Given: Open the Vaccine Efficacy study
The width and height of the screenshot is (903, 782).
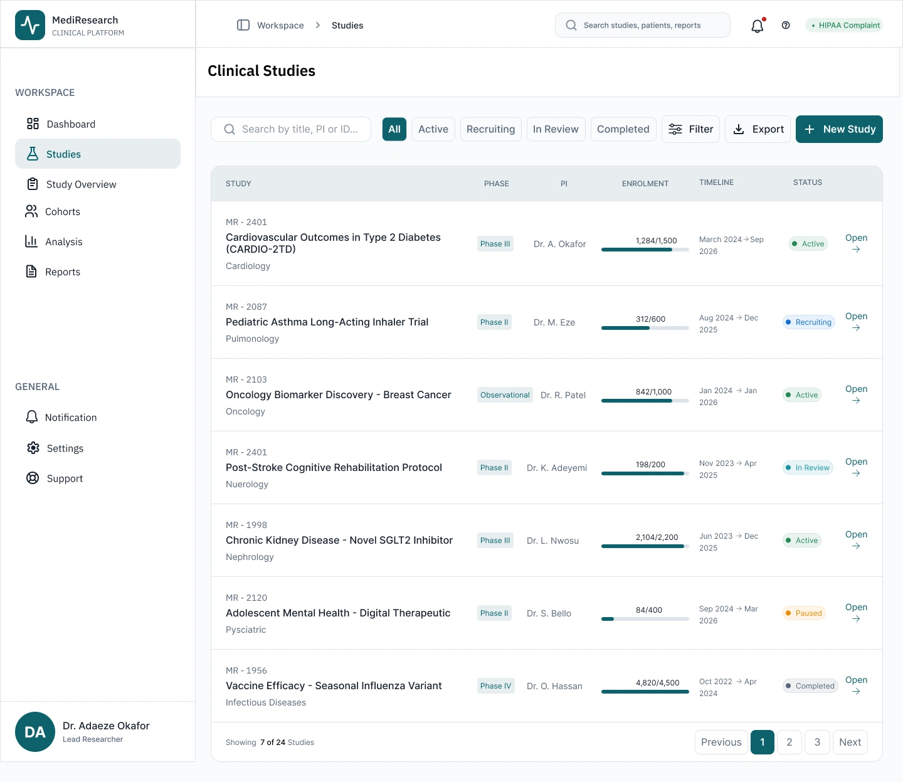Looking at the screenshot, I should point(856,685).
